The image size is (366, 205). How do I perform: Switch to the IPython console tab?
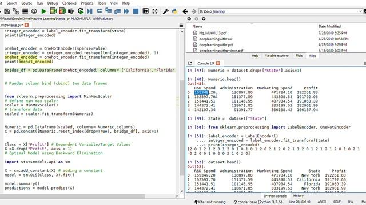tap(275, 196)
